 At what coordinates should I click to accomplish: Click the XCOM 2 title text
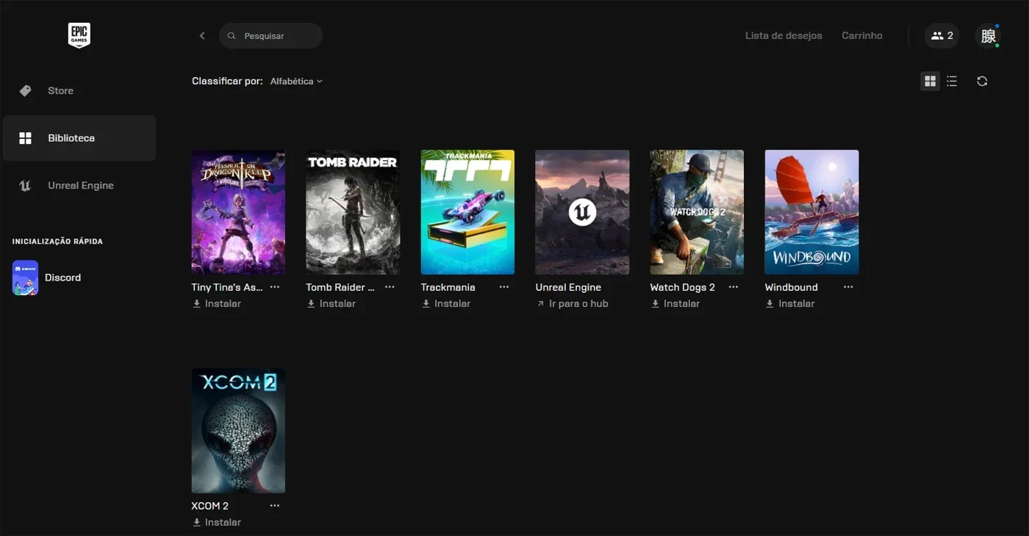click(x=209, y=506)
